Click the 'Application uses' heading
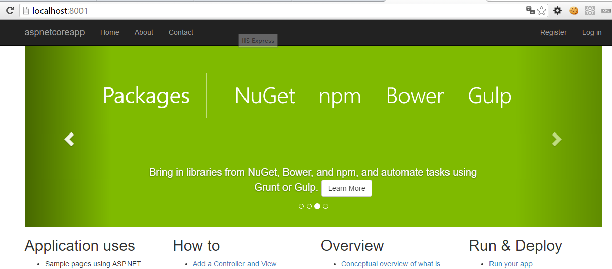 (79, 246)
